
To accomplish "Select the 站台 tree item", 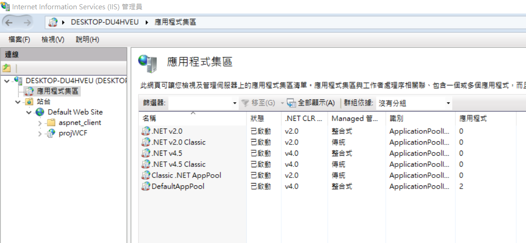I will 44,102.
